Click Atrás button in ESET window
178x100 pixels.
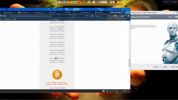click(x=156, y=67)
